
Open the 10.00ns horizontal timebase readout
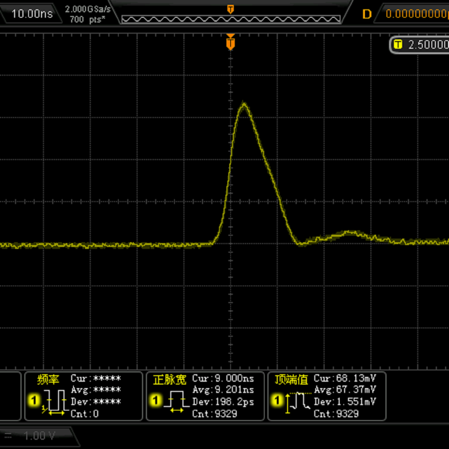tap(32, 14)
